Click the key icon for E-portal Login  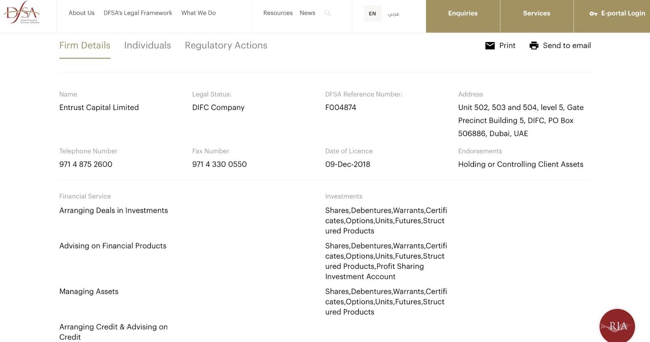click(593, 13)
